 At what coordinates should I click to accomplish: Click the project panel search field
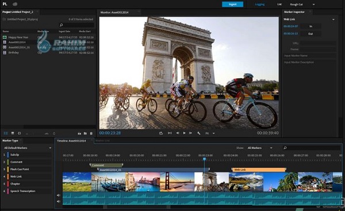click(x=76, y=25)
